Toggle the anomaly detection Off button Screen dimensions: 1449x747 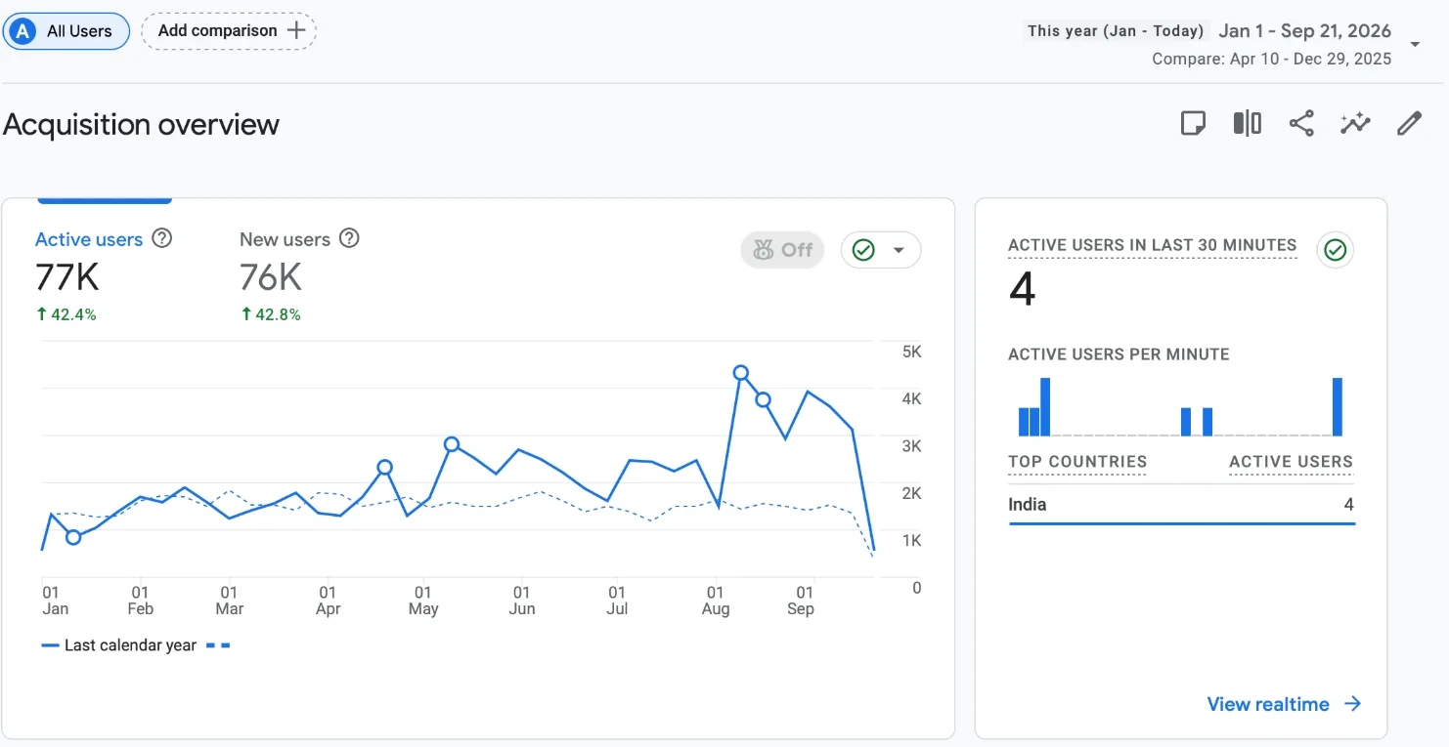(782, 250)
